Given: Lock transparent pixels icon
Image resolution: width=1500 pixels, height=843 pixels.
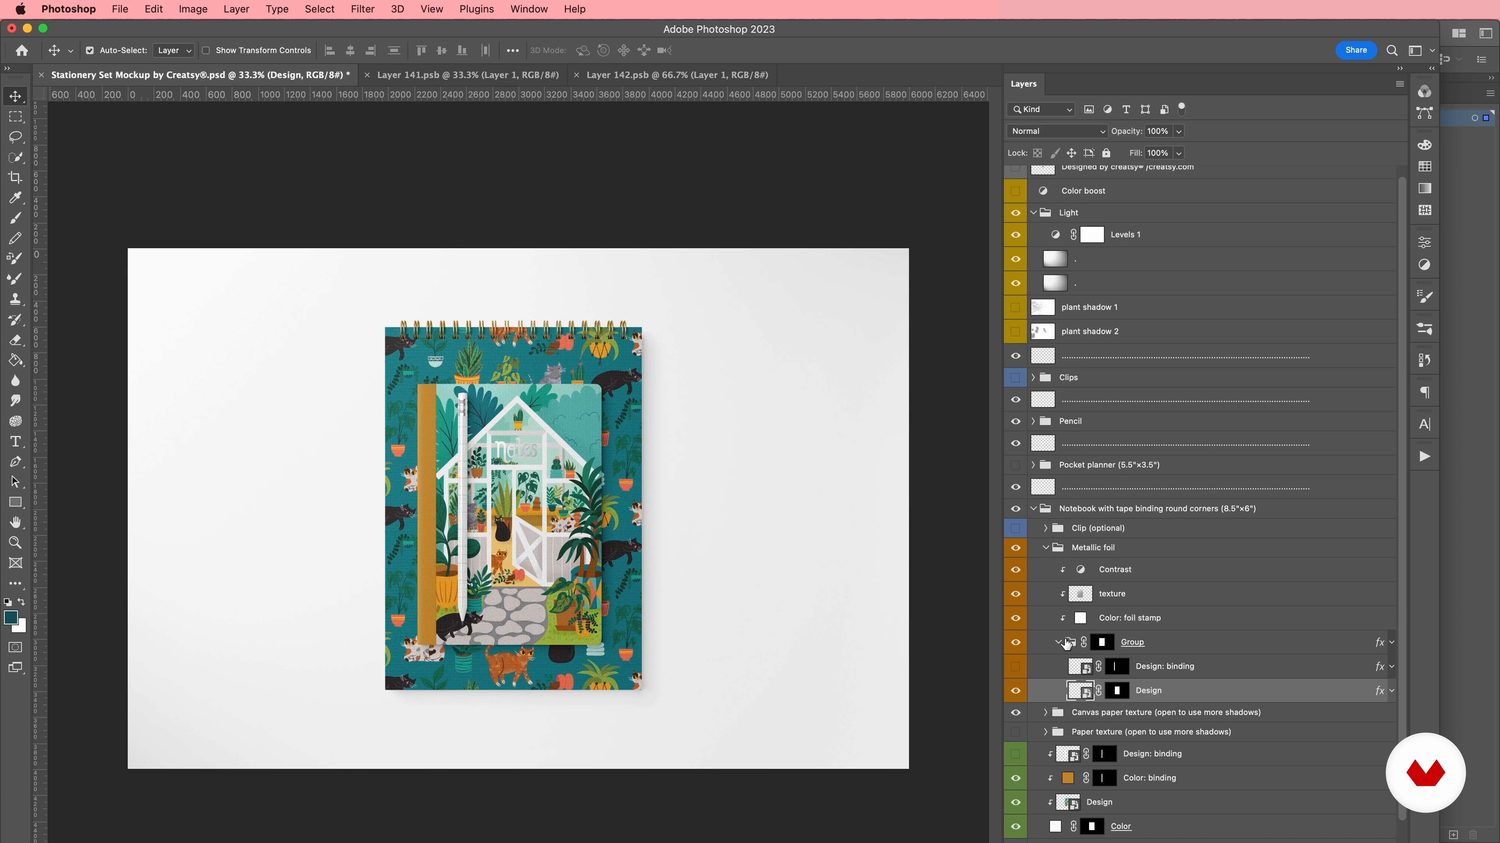Looking at the screenshot, I should tap(1037, 153).
